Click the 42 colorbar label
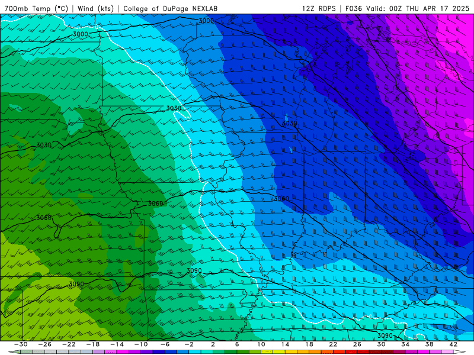Viewport: 474px width, 355px height. (453, 344)
